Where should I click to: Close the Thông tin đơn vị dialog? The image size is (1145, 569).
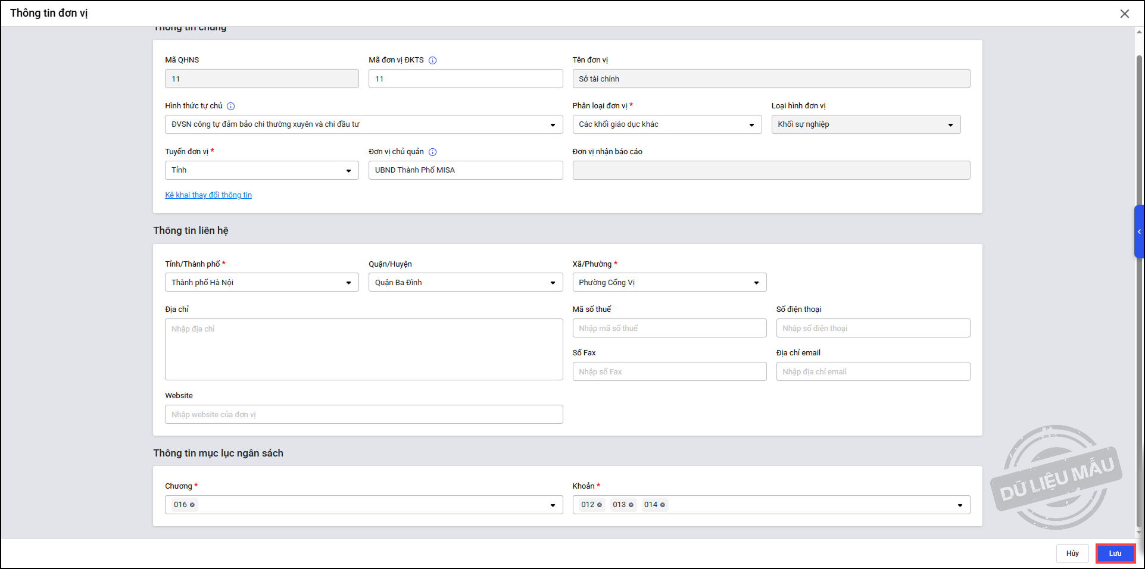coord(1124,14)
